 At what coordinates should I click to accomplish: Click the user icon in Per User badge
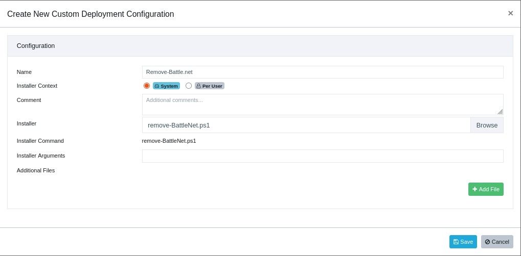click(199, 86)
